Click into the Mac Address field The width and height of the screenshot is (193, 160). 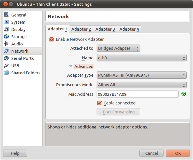point(137,94)
